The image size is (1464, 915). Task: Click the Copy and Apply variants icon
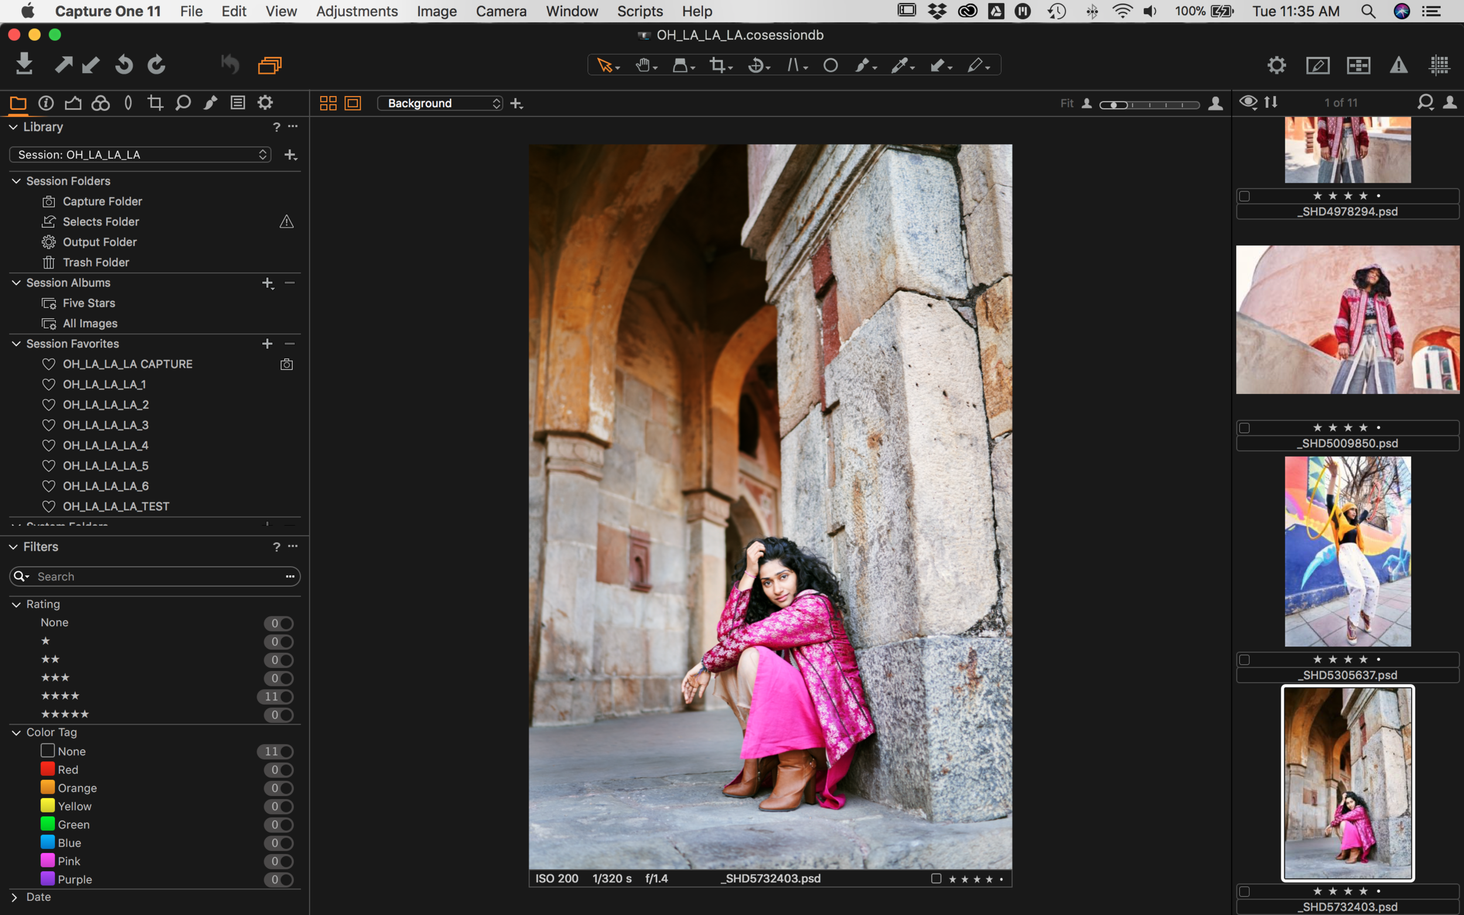pyautogui.click(x=269, y=65)
